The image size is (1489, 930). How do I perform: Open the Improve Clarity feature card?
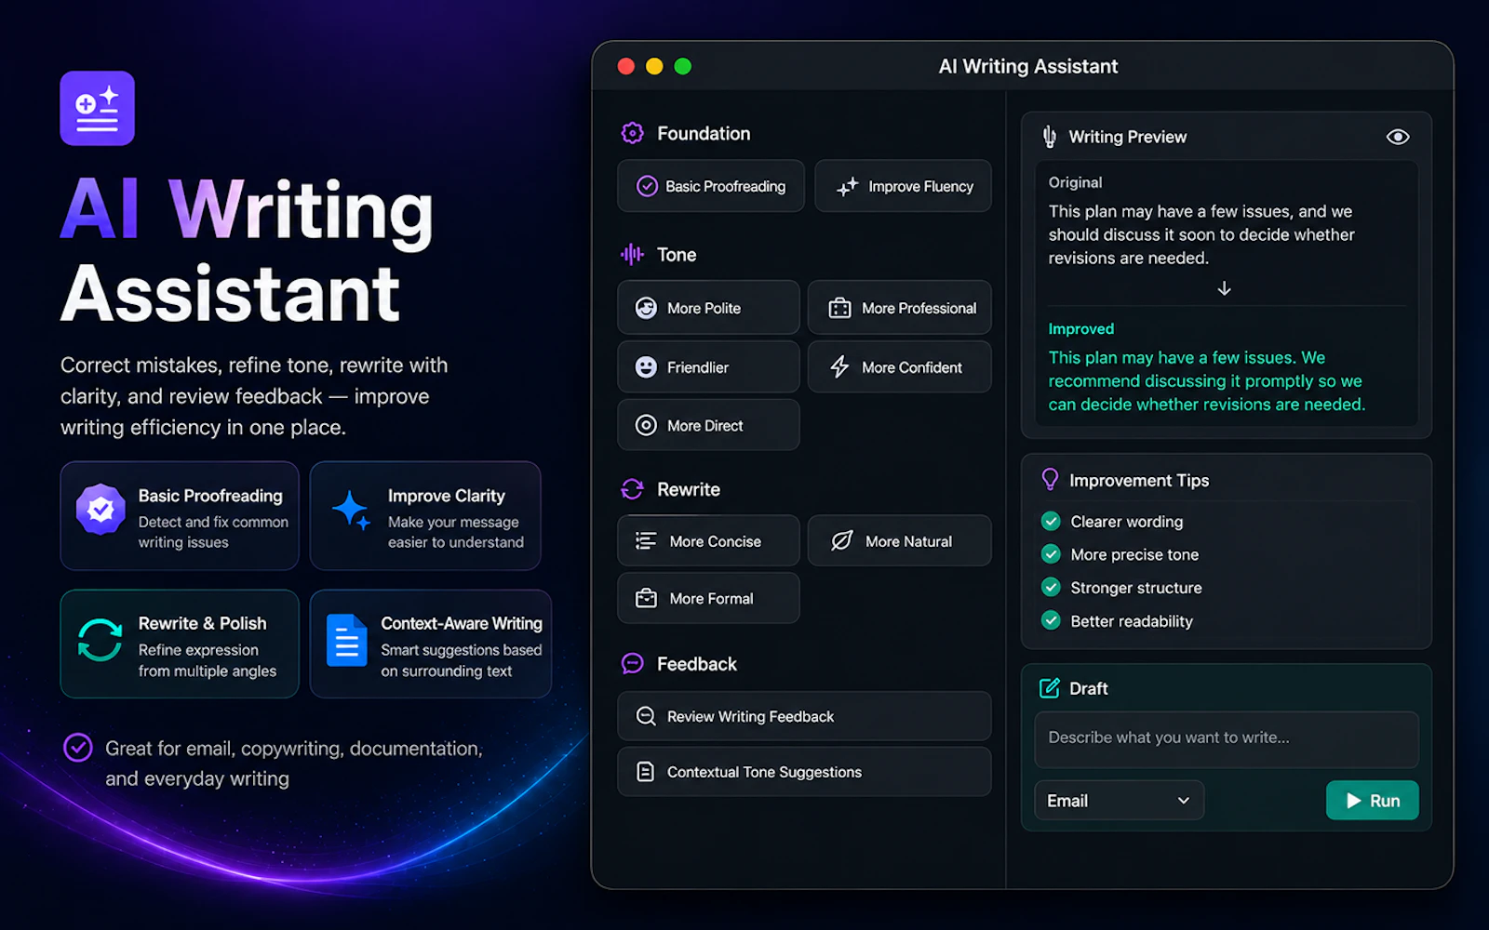(425, 516)
